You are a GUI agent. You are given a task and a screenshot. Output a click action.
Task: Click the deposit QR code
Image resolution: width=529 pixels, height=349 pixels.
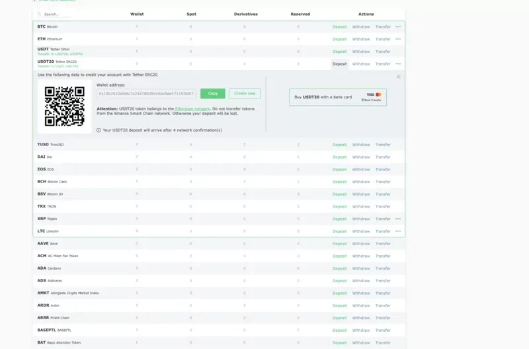(x=64, y=106)
